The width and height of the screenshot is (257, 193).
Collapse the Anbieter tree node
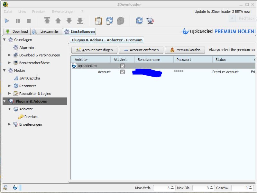10,109
